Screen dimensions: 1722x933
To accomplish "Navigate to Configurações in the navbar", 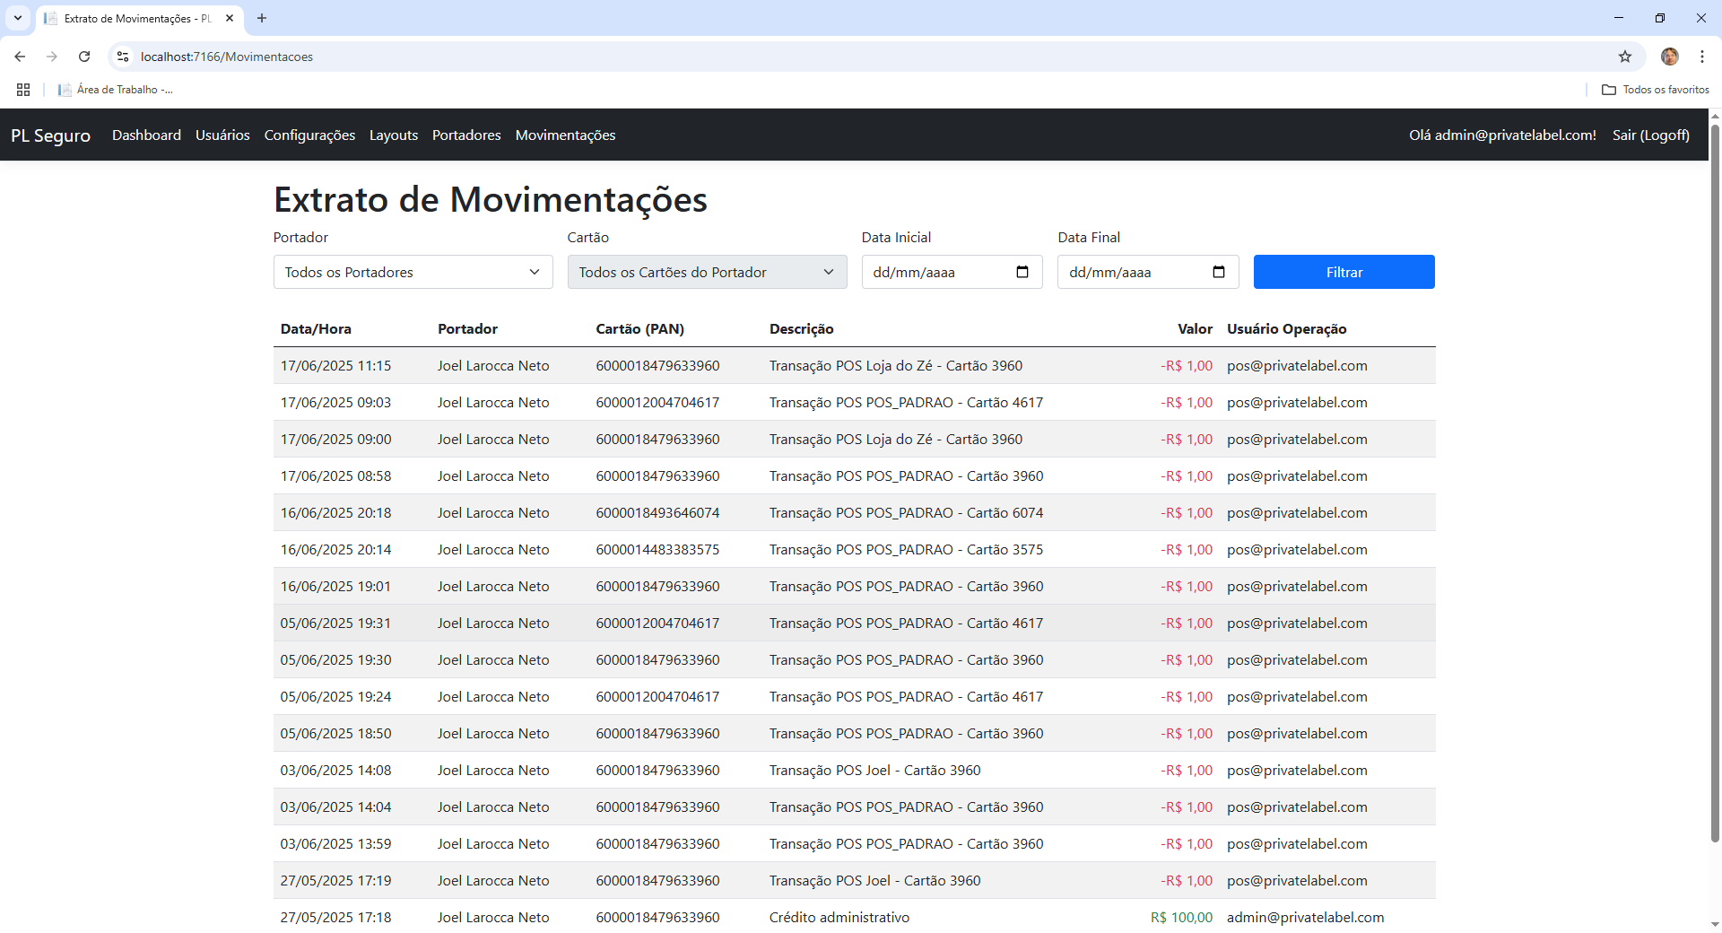I will pyautogui.click(x=309, y=135).
